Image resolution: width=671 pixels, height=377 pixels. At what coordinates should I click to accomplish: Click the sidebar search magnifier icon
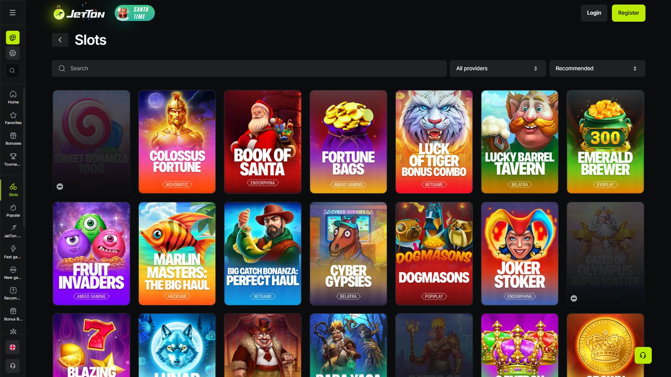(x=13, y=71)
